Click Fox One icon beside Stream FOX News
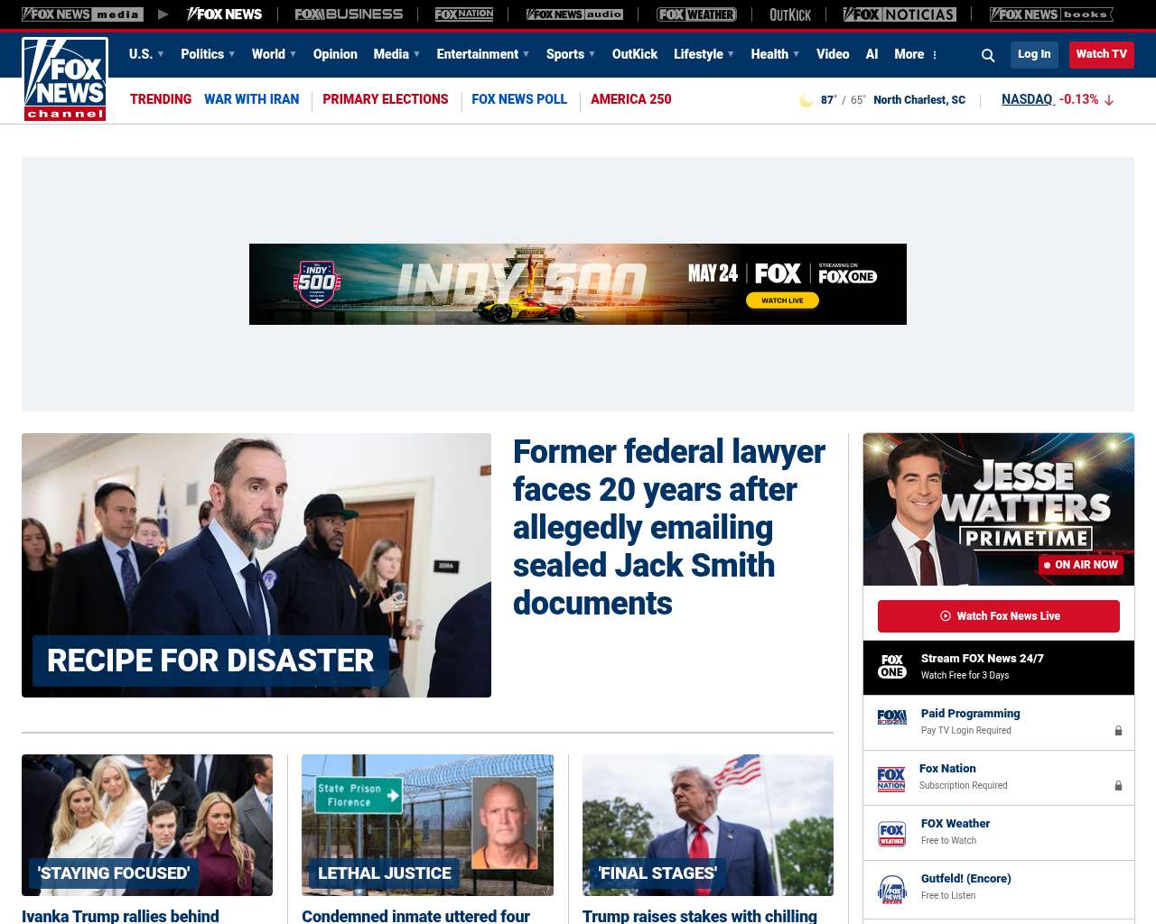 click(x=892, y=667)
